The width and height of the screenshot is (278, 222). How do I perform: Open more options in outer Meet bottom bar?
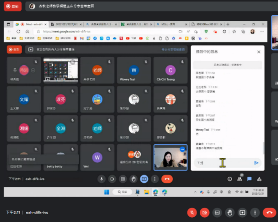255,213
